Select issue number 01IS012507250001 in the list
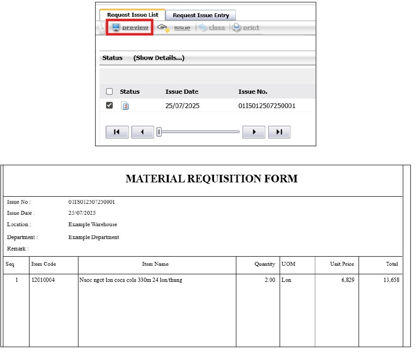Screen dimensions: 418x350 click(267, 106)
